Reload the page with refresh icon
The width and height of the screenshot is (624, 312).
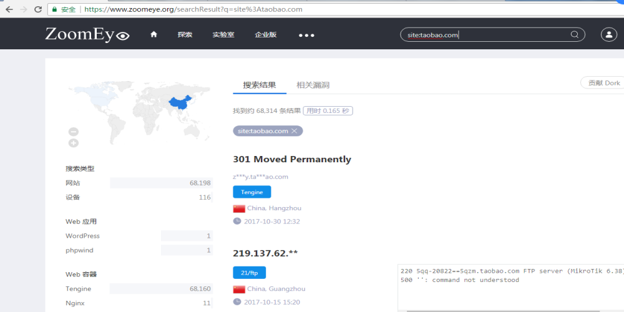click(x=38, y=9)
